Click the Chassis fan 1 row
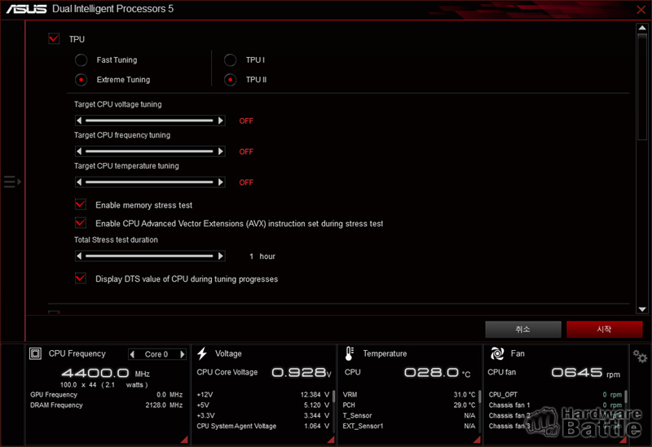 pyautogui.click(x=556, y=405)
